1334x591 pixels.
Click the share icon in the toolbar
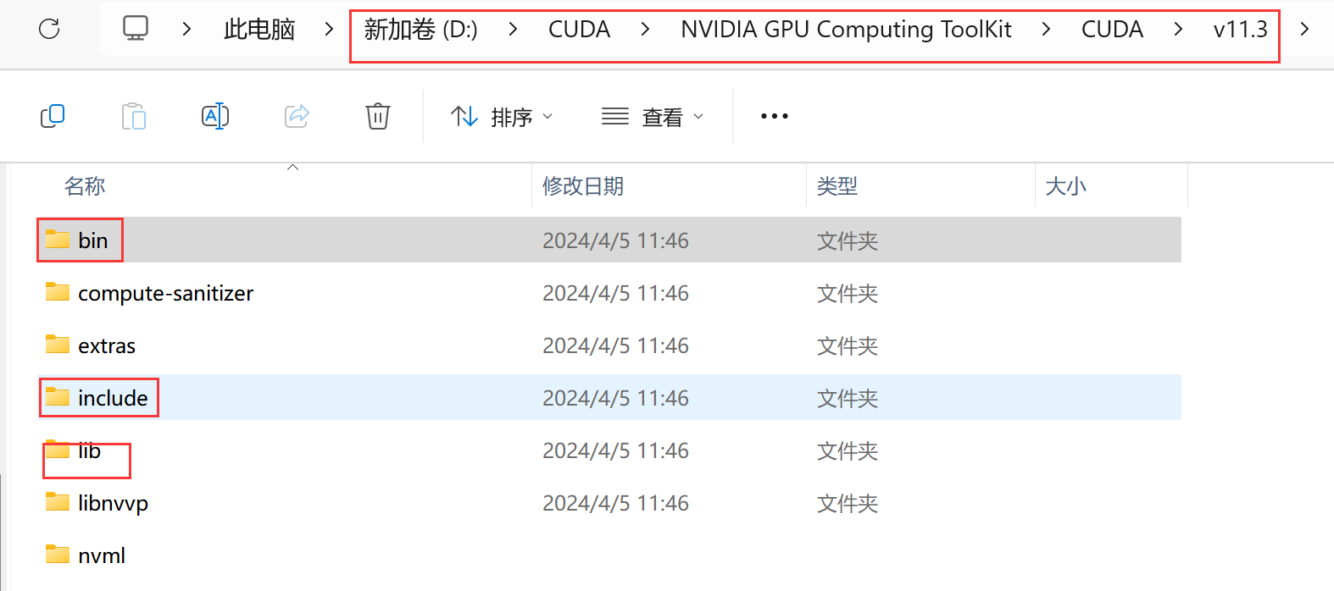click(x=297, y=116)
